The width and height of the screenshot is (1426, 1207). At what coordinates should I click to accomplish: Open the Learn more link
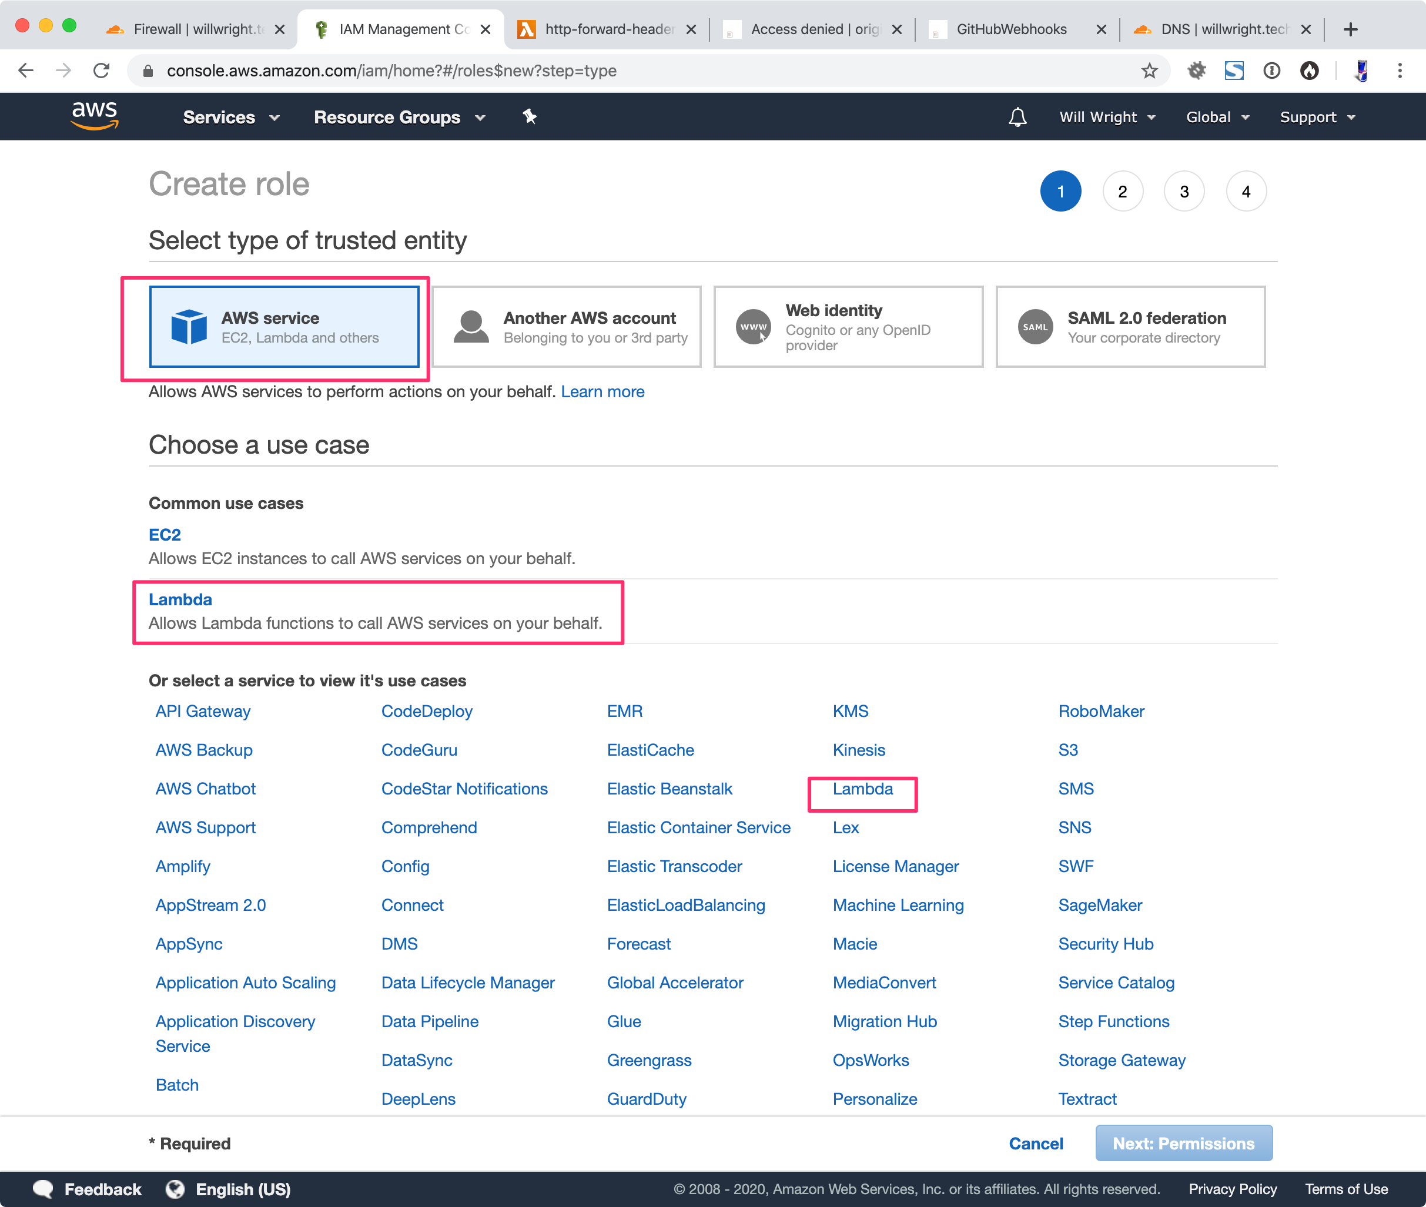coord(603,391)
